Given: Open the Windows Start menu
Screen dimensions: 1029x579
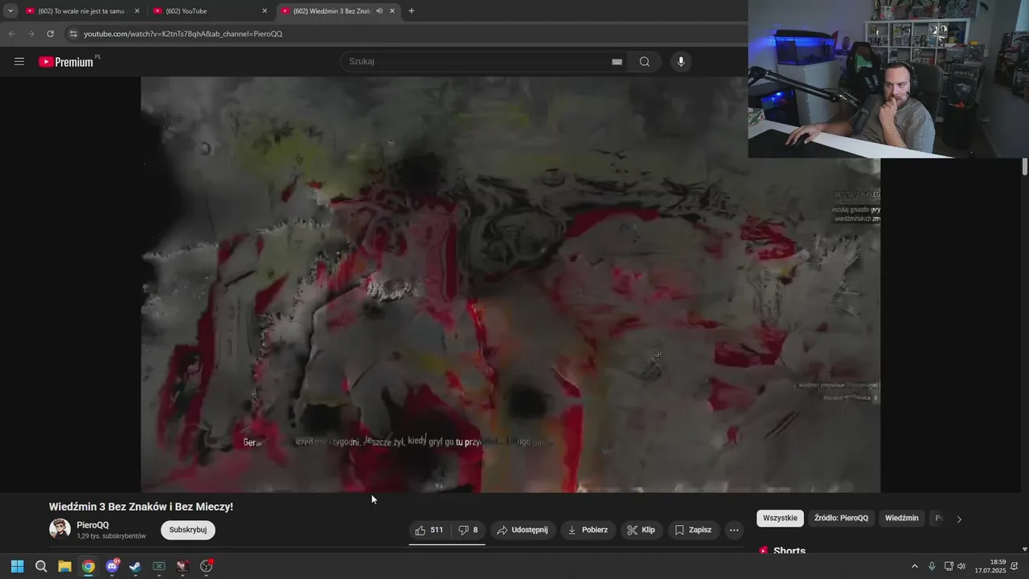Looking at the screenshot, I should (17, 566).
